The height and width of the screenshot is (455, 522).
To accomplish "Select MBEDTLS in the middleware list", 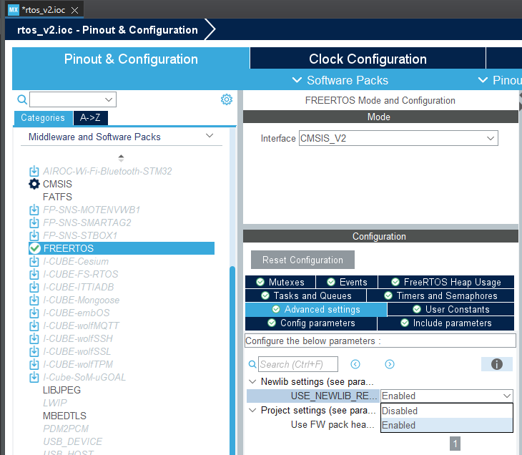I will pos(64,416).
